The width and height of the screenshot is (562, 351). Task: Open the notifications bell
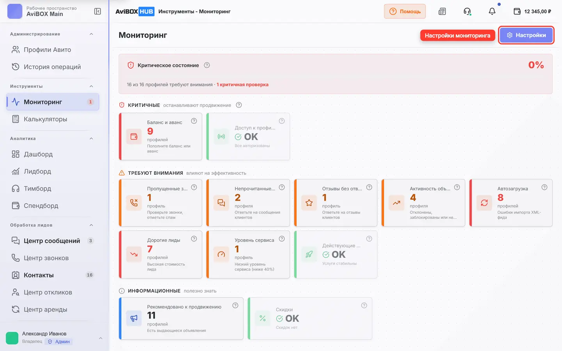tap(492, 11)
